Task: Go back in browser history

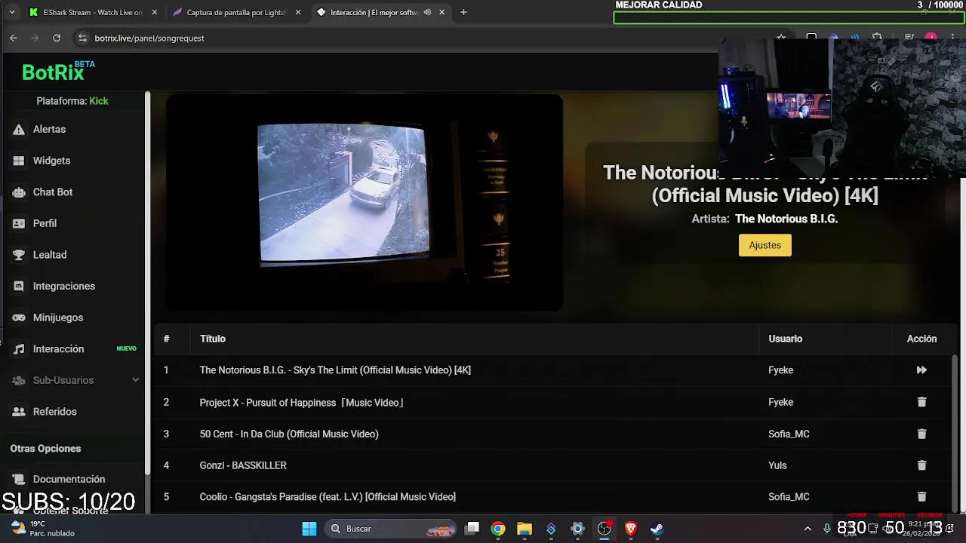Action: (14, 38)
